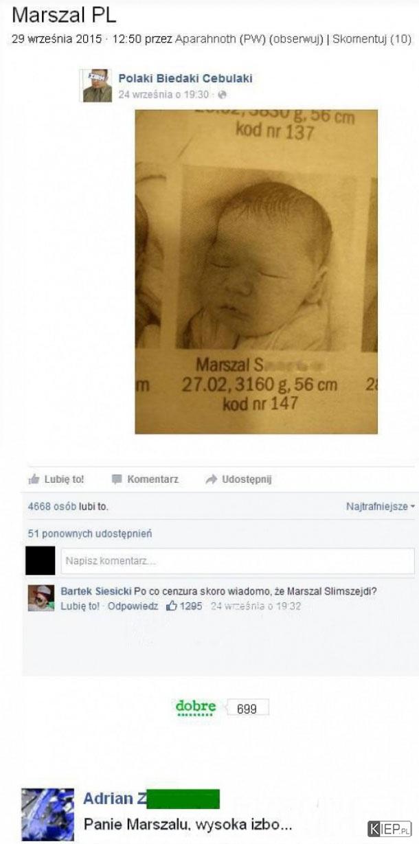Click the Aparahnoth author link
This screenshot has height=844, width=419.
click(x=205, y=39)
